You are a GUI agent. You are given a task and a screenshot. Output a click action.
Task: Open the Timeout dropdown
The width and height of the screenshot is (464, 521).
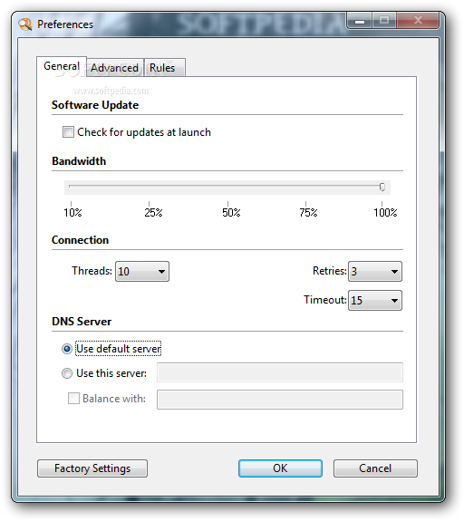pyautogui.click(x=375, y=301)
